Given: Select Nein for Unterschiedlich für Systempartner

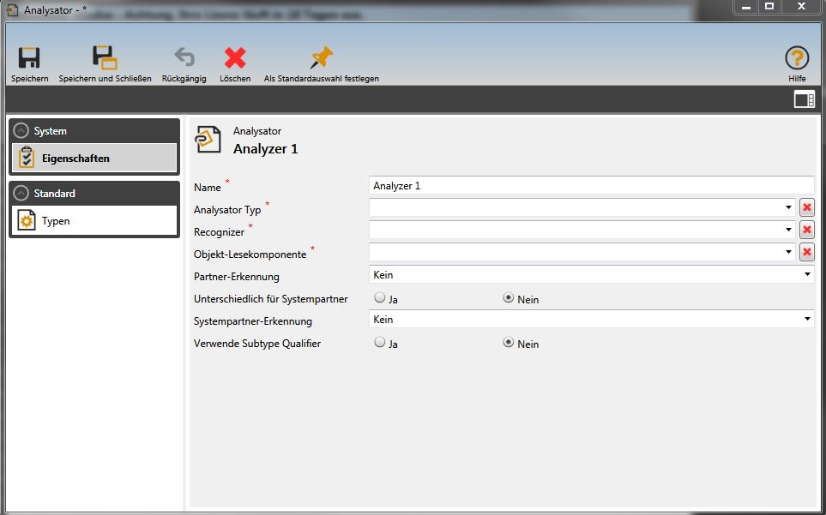Looking at the screenshot, I should point(509,298).
